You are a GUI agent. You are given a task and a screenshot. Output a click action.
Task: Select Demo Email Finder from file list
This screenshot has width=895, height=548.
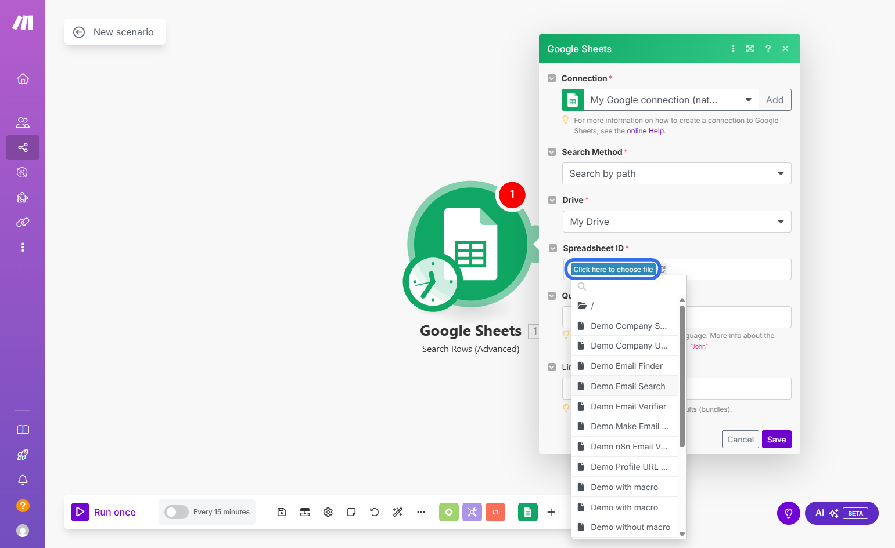(x=626, y=366)
